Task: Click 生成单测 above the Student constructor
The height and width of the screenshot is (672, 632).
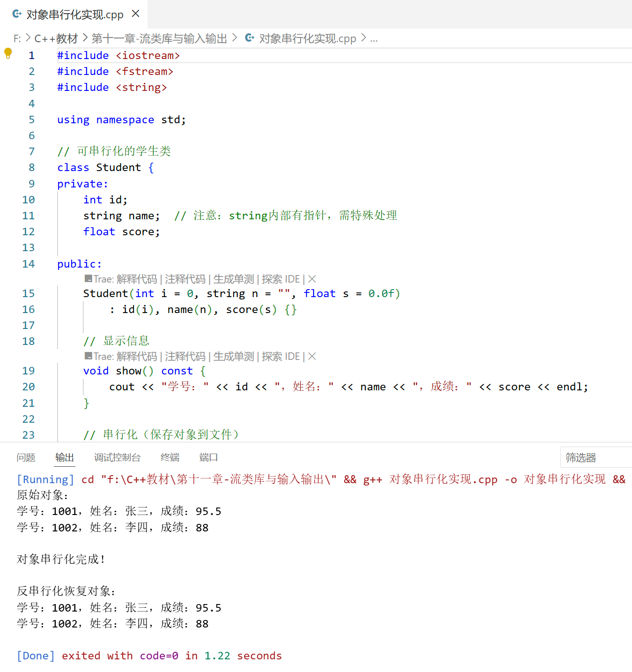Action: coord(234,279)
